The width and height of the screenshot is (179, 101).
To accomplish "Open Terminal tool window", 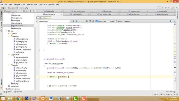I will pyautogui.click(x=18, y=92).
